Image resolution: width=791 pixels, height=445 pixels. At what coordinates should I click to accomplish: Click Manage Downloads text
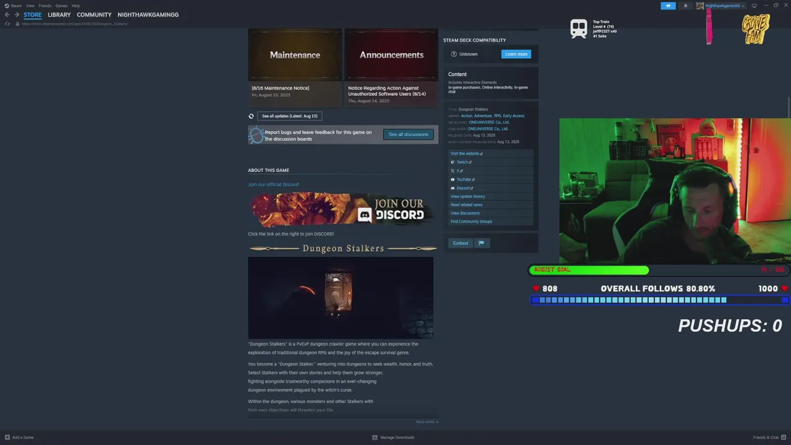click(397, 438)
